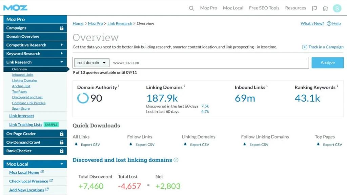
Task: Click info icon beside Ranking Keywords
Action: pyautogui.click(x=337, y=86)
